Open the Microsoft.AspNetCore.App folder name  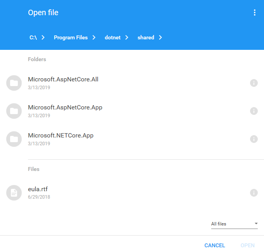click(x=65, y=107)
